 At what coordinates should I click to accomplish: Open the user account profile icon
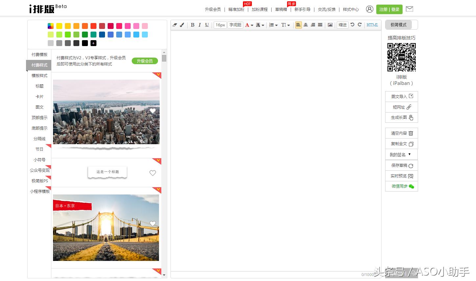click(x=369, y=9)
